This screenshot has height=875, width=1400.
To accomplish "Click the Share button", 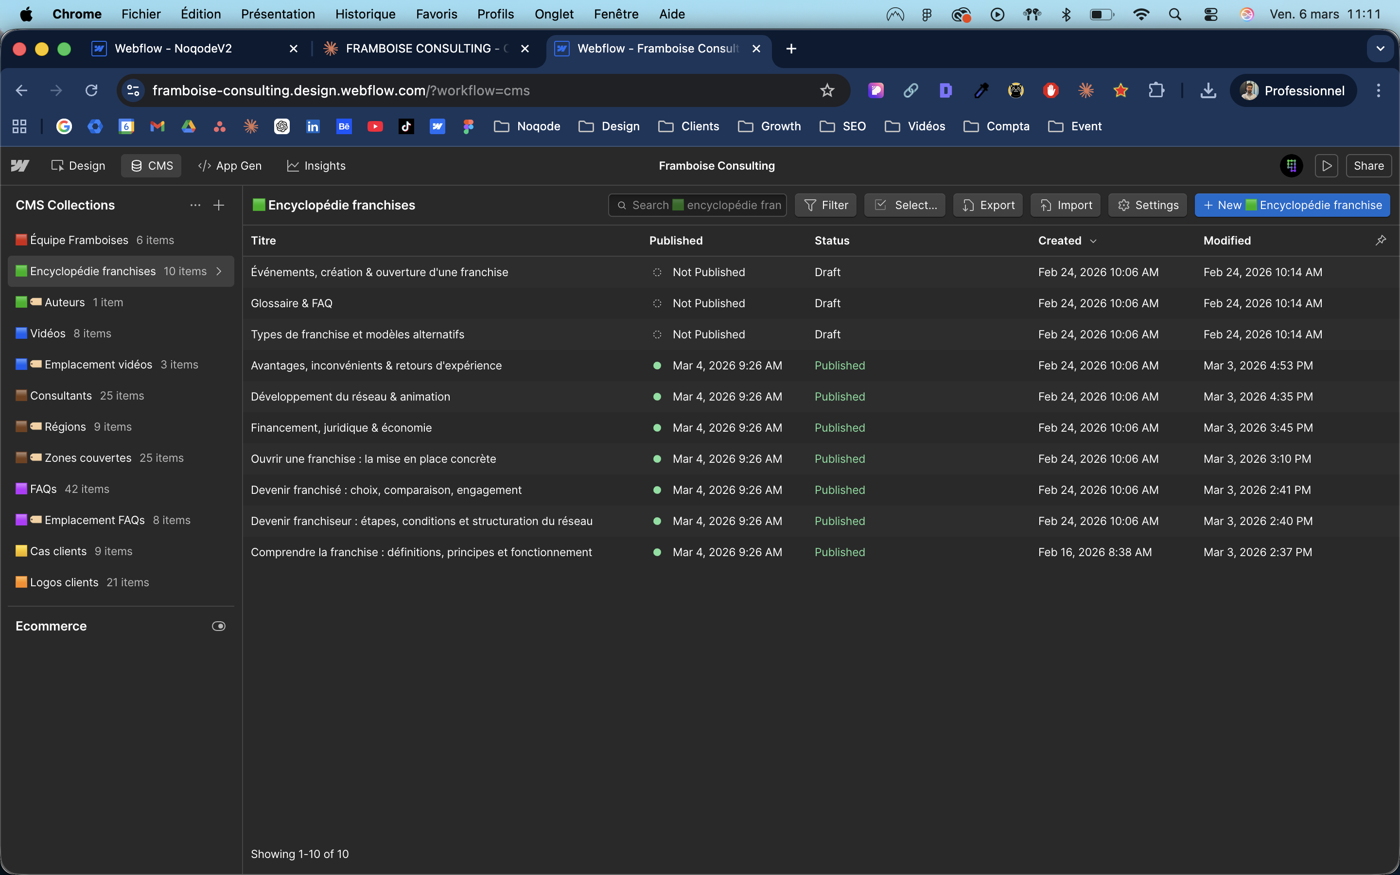I will tap(1369, 165).
